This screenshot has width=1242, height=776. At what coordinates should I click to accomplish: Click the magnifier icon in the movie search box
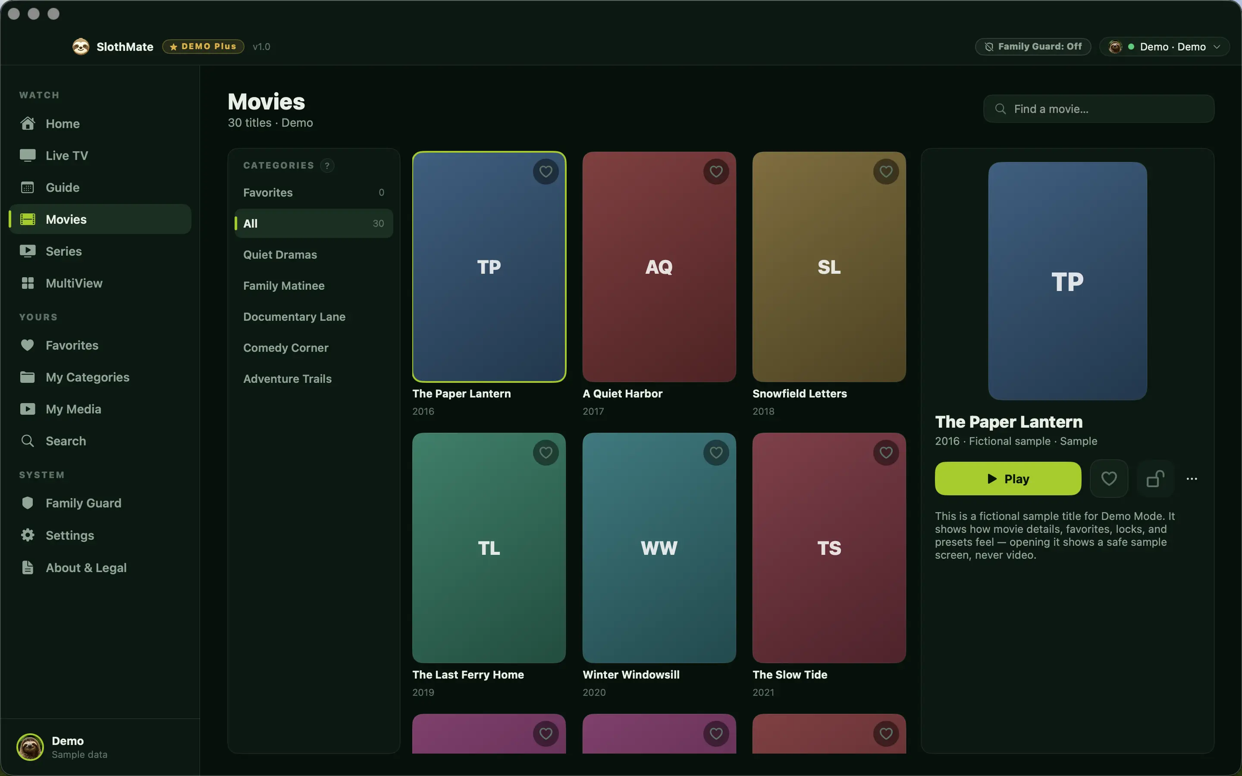click(x=1000, y=109)
